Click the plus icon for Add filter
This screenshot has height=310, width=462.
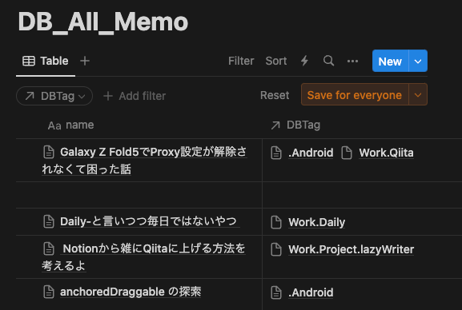[x=108, y=96]
